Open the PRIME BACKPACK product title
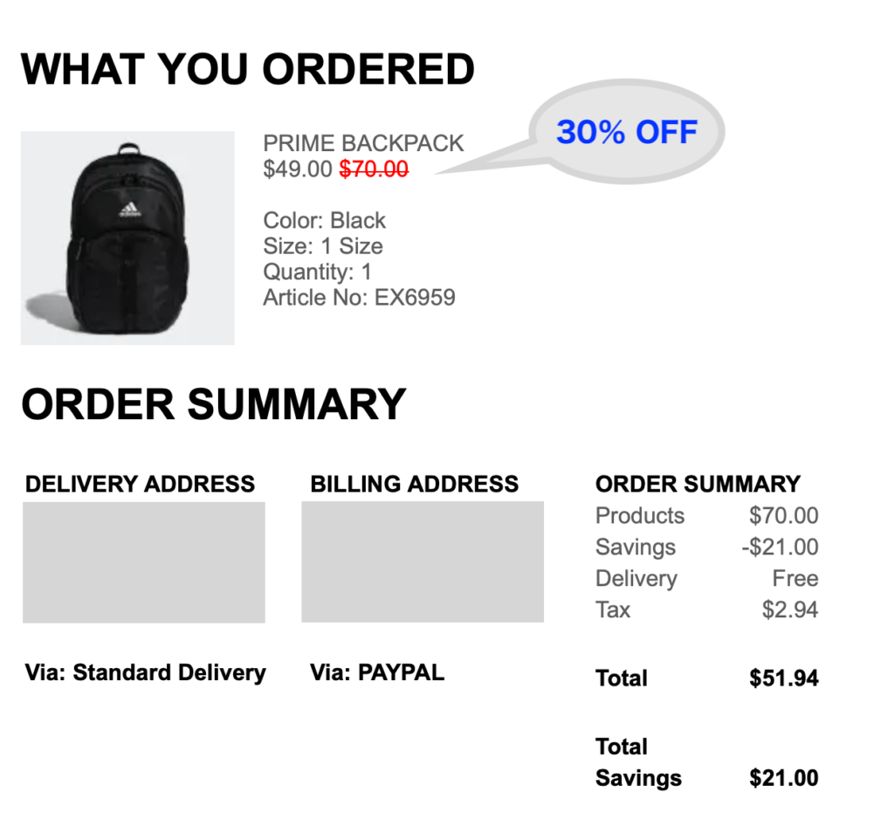Viewport: 894px width, 820px height. point(363,143)
